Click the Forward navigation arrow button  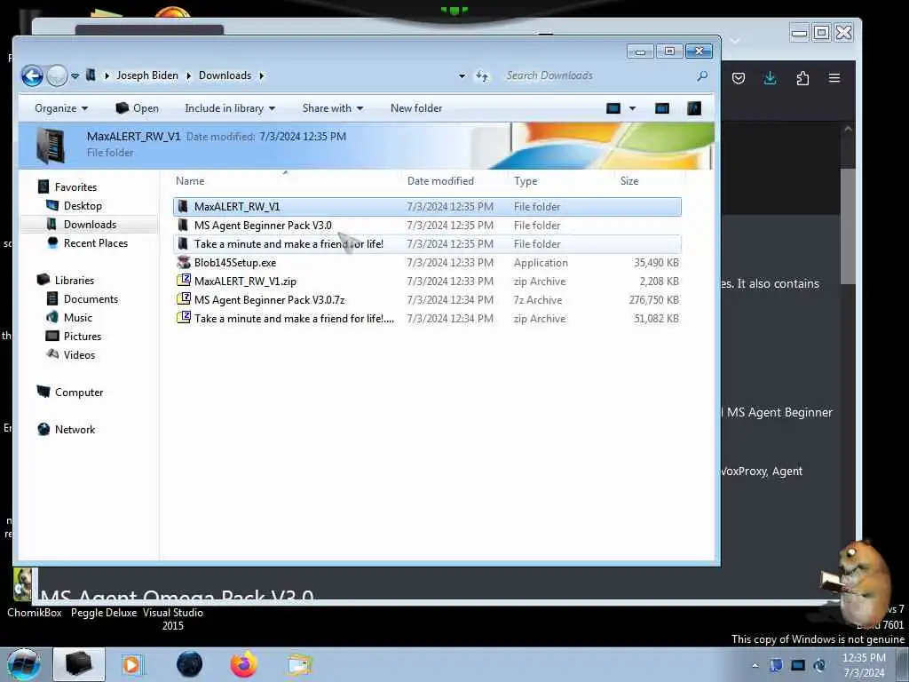57,75
